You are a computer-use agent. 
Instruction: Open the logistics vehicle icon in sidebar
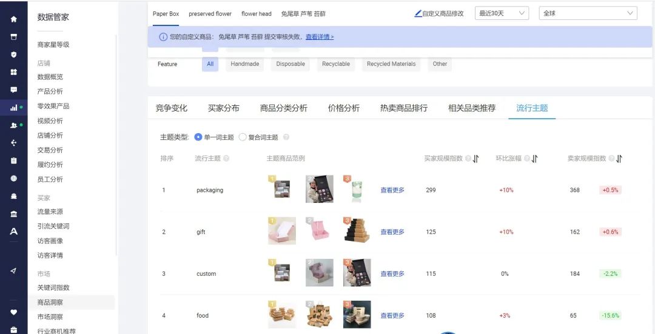(14, 196)
